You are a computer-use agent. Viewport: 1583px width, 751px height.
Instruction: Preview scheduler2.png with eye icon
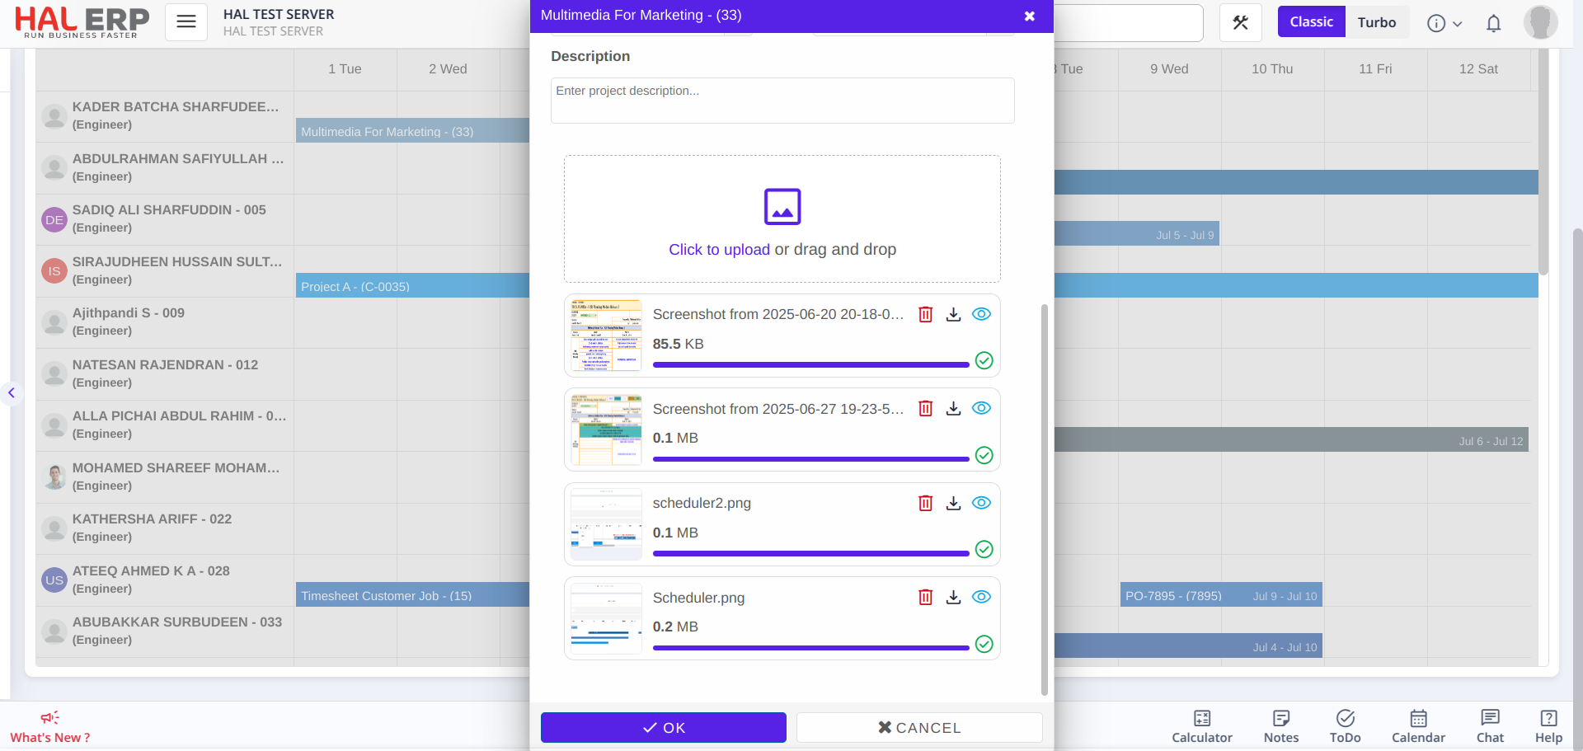[x=981, y=503]
